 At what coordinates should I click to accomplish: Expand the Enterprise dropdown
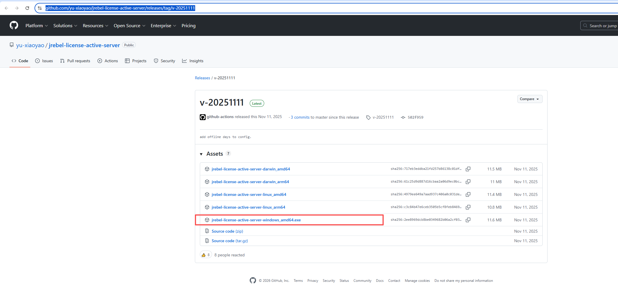pyautogui.click(x=163, y=26)
